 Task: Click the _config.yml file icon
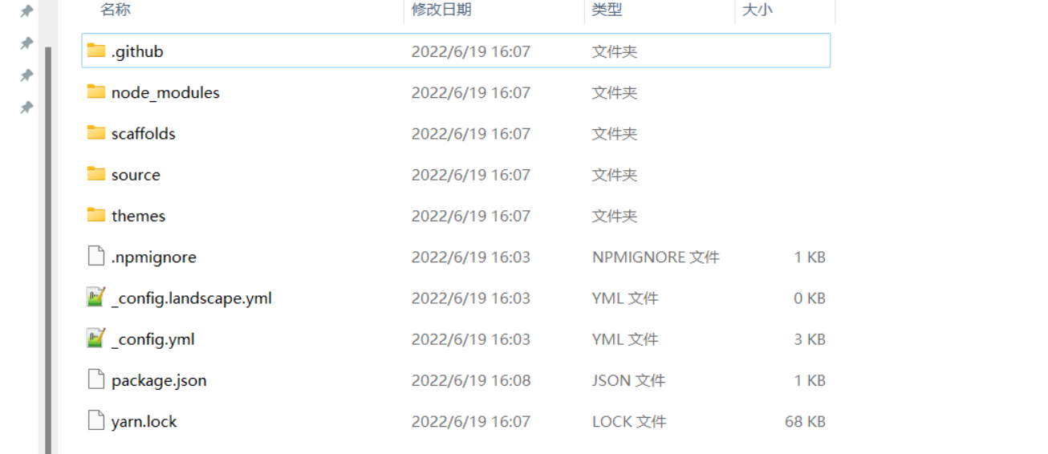click(x=96, y=338)
